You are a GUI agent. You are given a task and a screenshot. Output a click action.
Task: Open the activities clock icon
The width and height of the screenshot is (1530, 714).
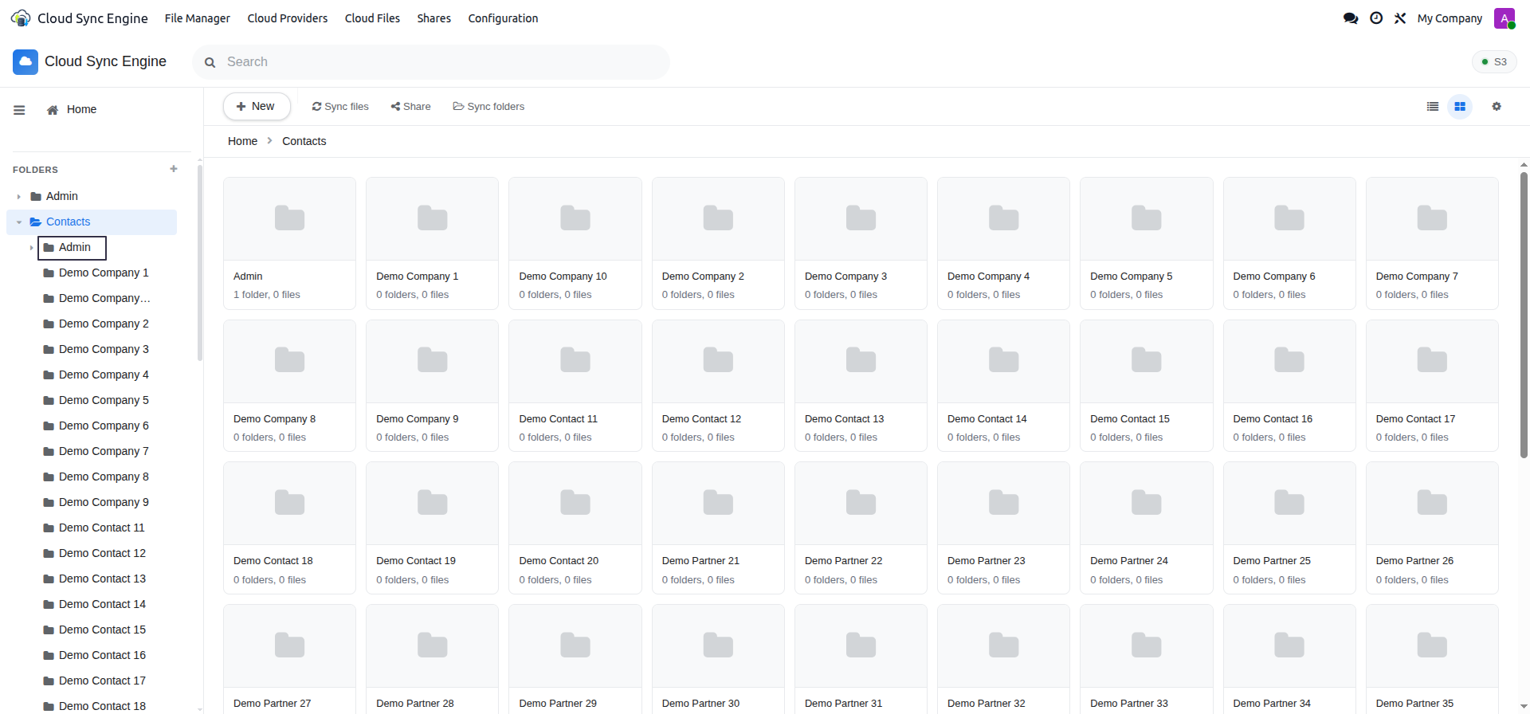click(x=1376, y=18)
